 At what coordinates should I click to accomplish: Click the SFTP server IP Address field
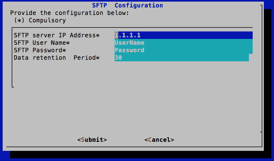coord(183,35)
